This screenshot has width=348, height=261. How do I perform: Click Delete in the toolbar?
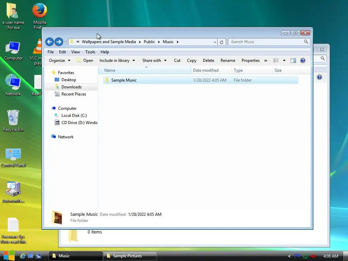pos(208,60)
